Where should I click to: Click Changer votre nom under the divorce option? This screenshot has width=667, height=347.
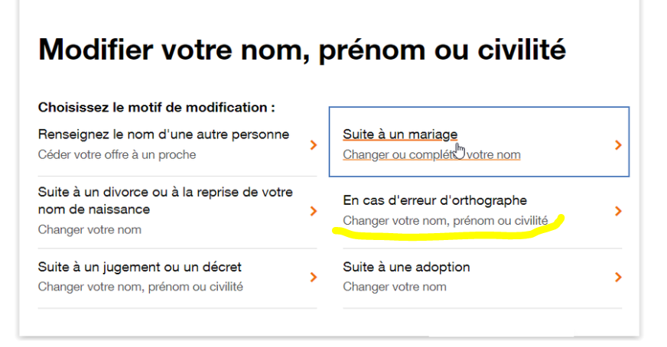pyautogui.click(x=89, y=229)
